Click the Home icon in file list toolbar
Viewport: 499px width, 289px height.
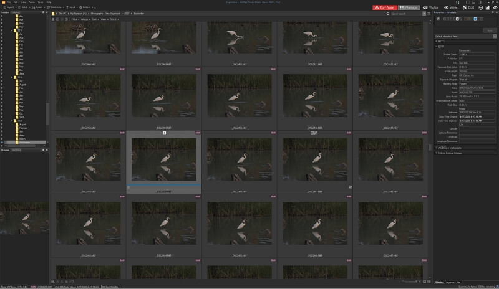(x=53, y=19)
